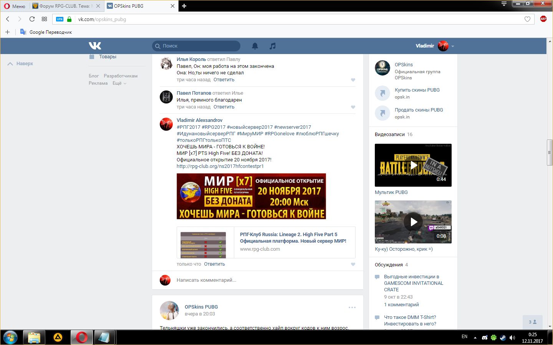Open Windows Explorer from taskbar

tap(34, 338)
